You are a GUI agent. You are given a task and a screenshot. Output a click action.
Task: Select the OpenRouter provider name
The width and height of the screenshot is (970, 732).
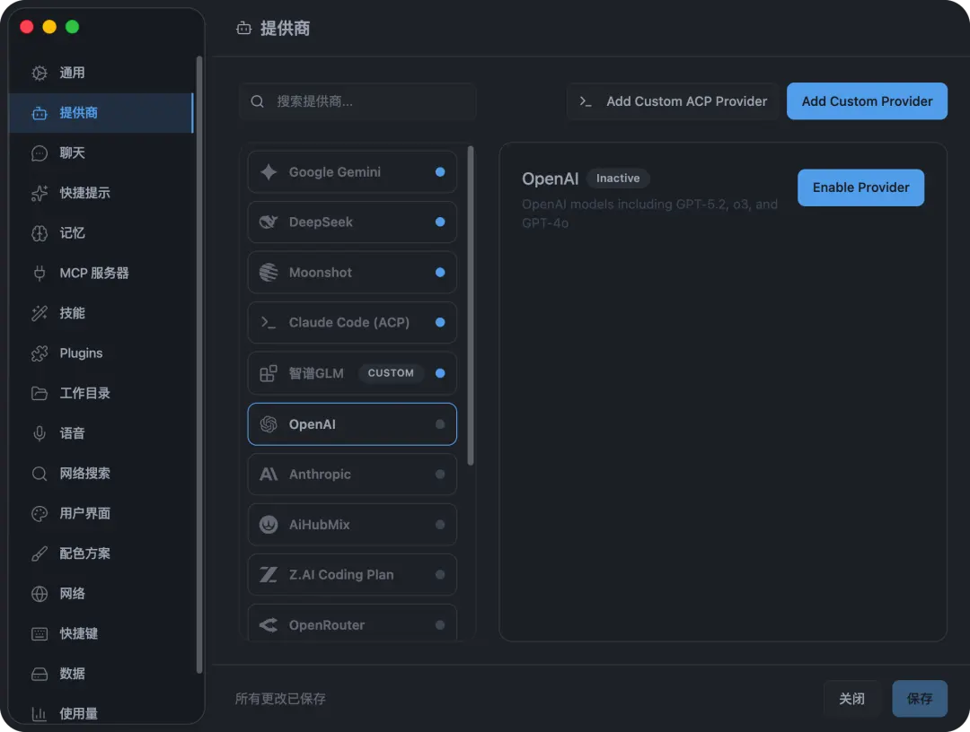pos(327,625)
